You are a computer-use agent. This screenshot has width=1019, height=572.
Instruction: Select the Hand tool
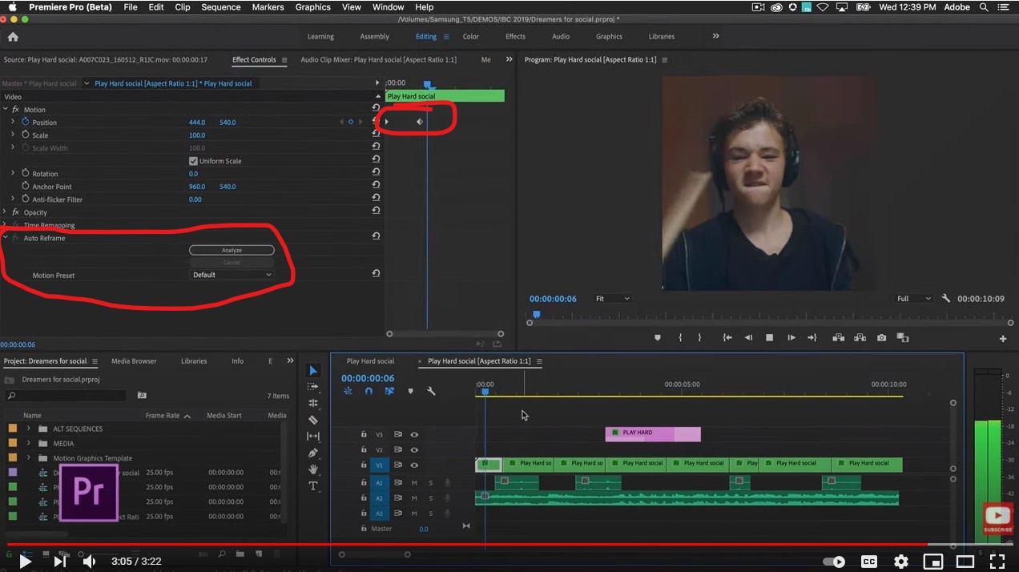click(x=313, y=470)
